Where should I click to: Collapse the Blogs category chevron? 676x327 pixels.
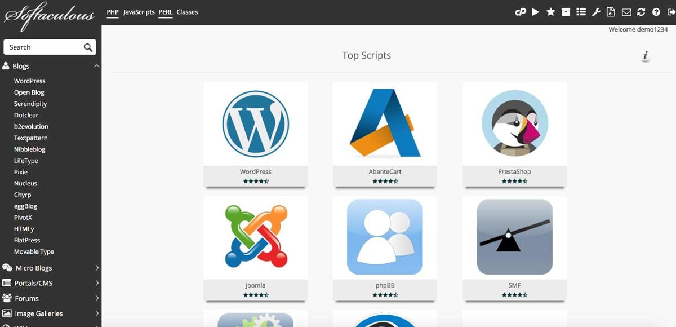tap(97, 66)
